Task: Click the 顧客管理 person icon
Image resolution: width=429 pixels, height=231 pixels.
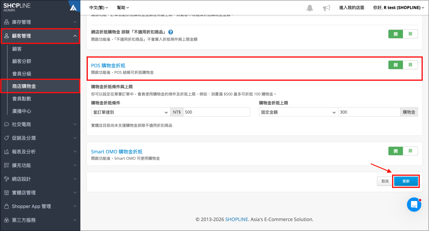Action: pyautogui.click(x=7, y=36)
